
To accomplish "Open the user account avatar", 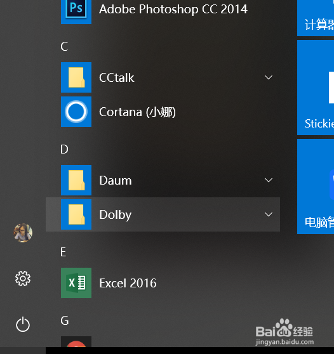I will 23,233.
